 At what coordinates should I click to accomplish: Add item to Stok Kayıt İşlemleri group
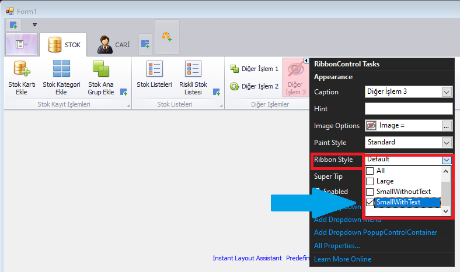coord(124,92)
